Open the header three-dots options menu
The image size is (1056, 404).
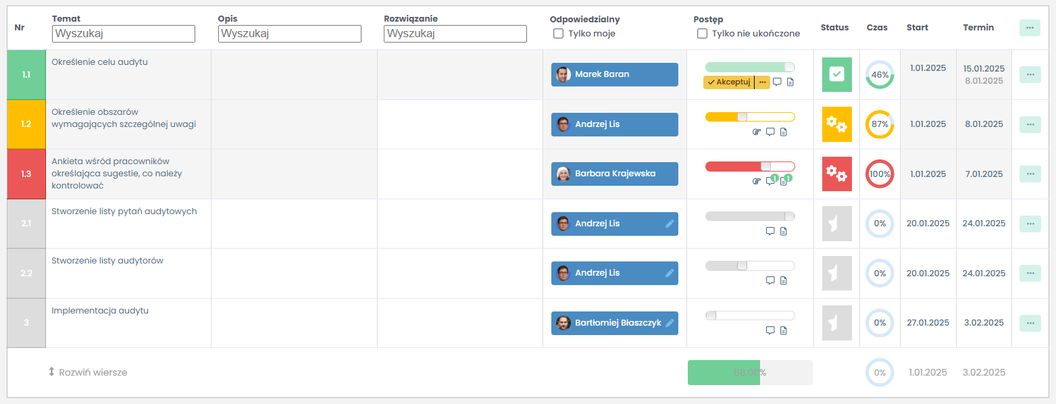click(x=1030, y=28)
